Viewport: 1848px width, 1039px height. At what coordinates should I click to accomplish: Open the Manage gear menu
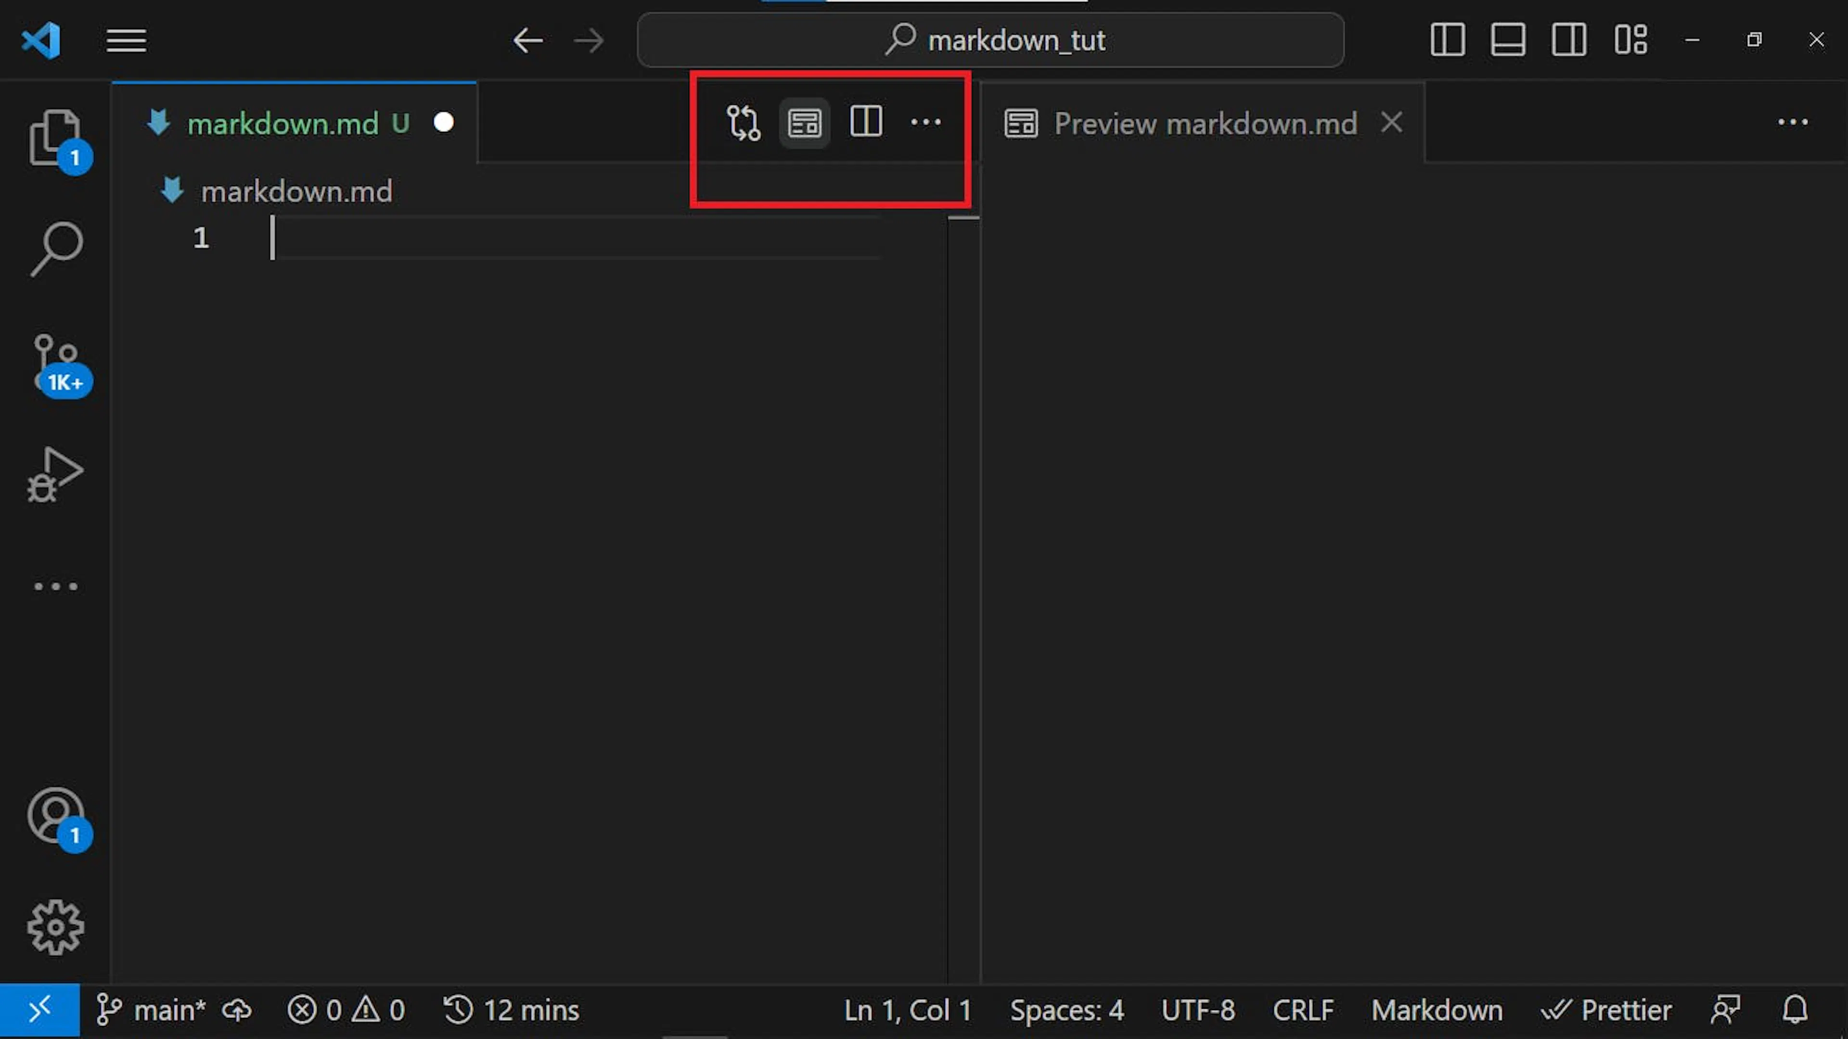(55, 927)
